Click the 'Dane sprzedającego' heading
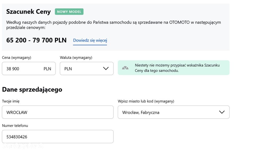The height and width of the screenshot is (151, 256). [x=32, y=89]
